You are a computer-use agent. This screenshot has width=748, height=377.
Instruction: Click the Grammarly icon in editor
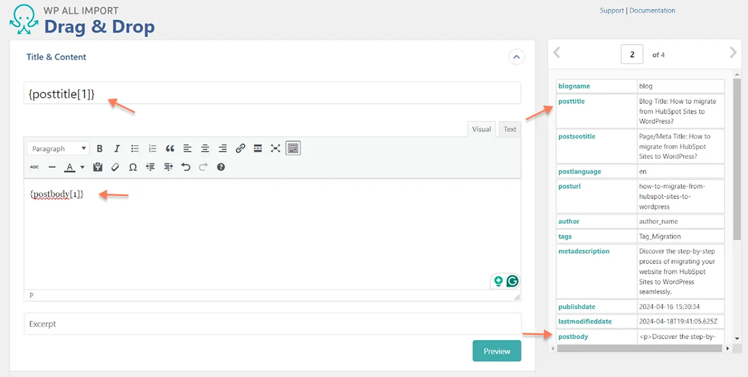[x=512, y=281]
